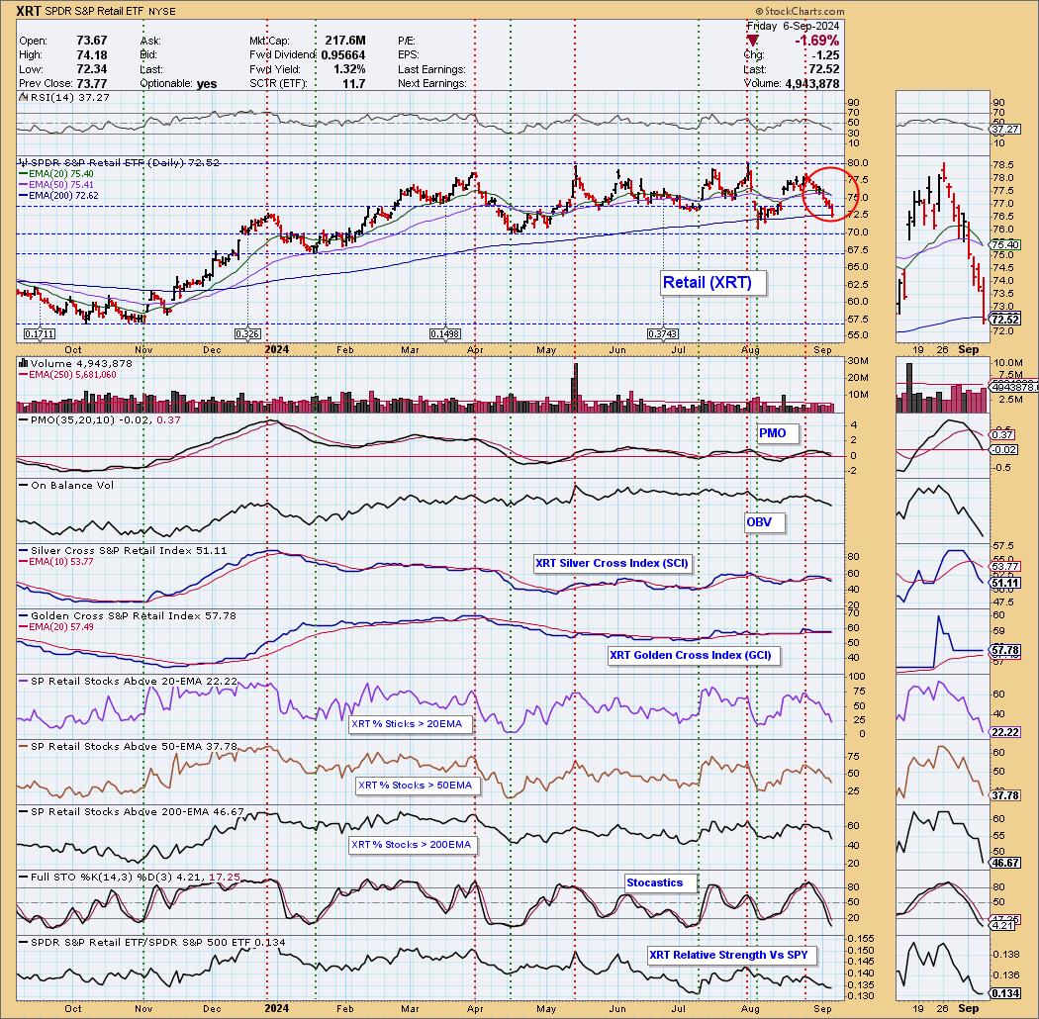The height and width of the screenshot is (1019, 1039).
Task: Click the 'Next Earnings:' label
Action: coord(432,83)
